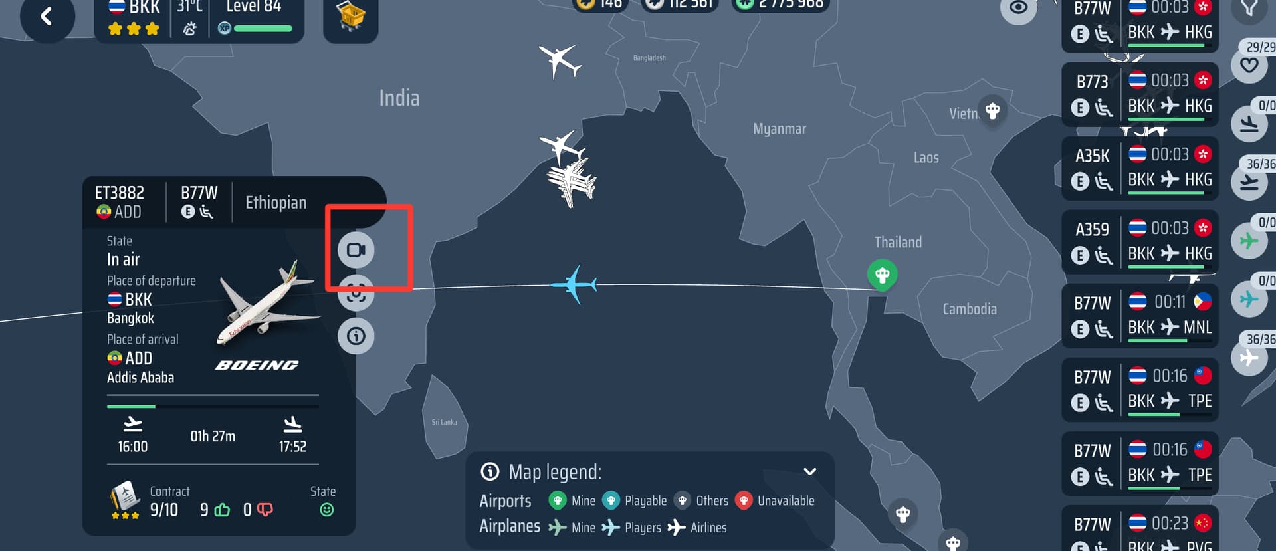Toggle the eye visibility button
Screen dimensions: 1276x551
click(x=1018, y=8)
